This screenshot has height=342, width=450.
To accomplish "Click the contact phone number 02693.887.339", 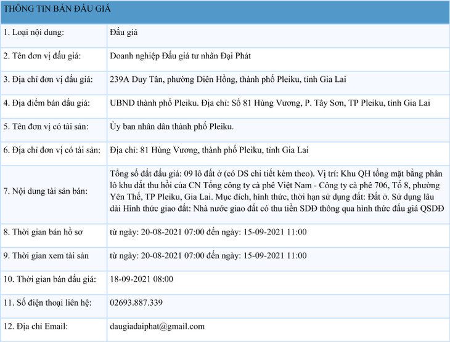I will pyautogui.click(x=136, y=303).
